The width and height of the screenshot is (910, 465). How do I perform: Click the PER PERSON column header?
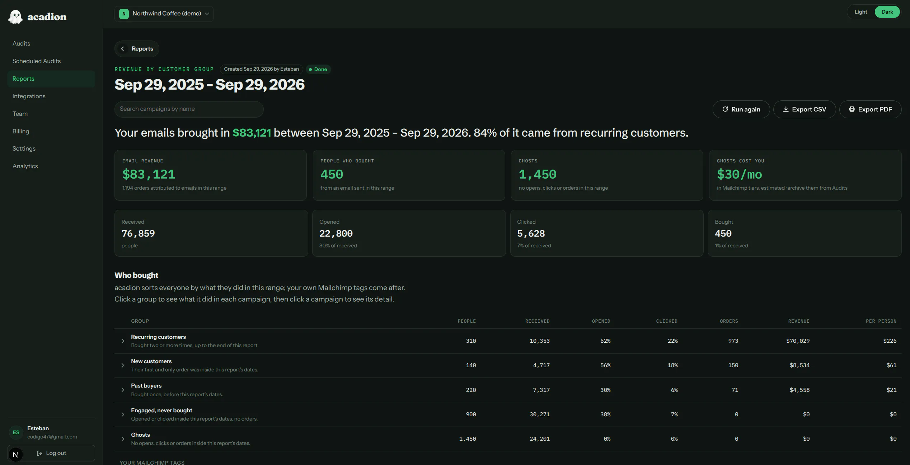tap(881, 321)
